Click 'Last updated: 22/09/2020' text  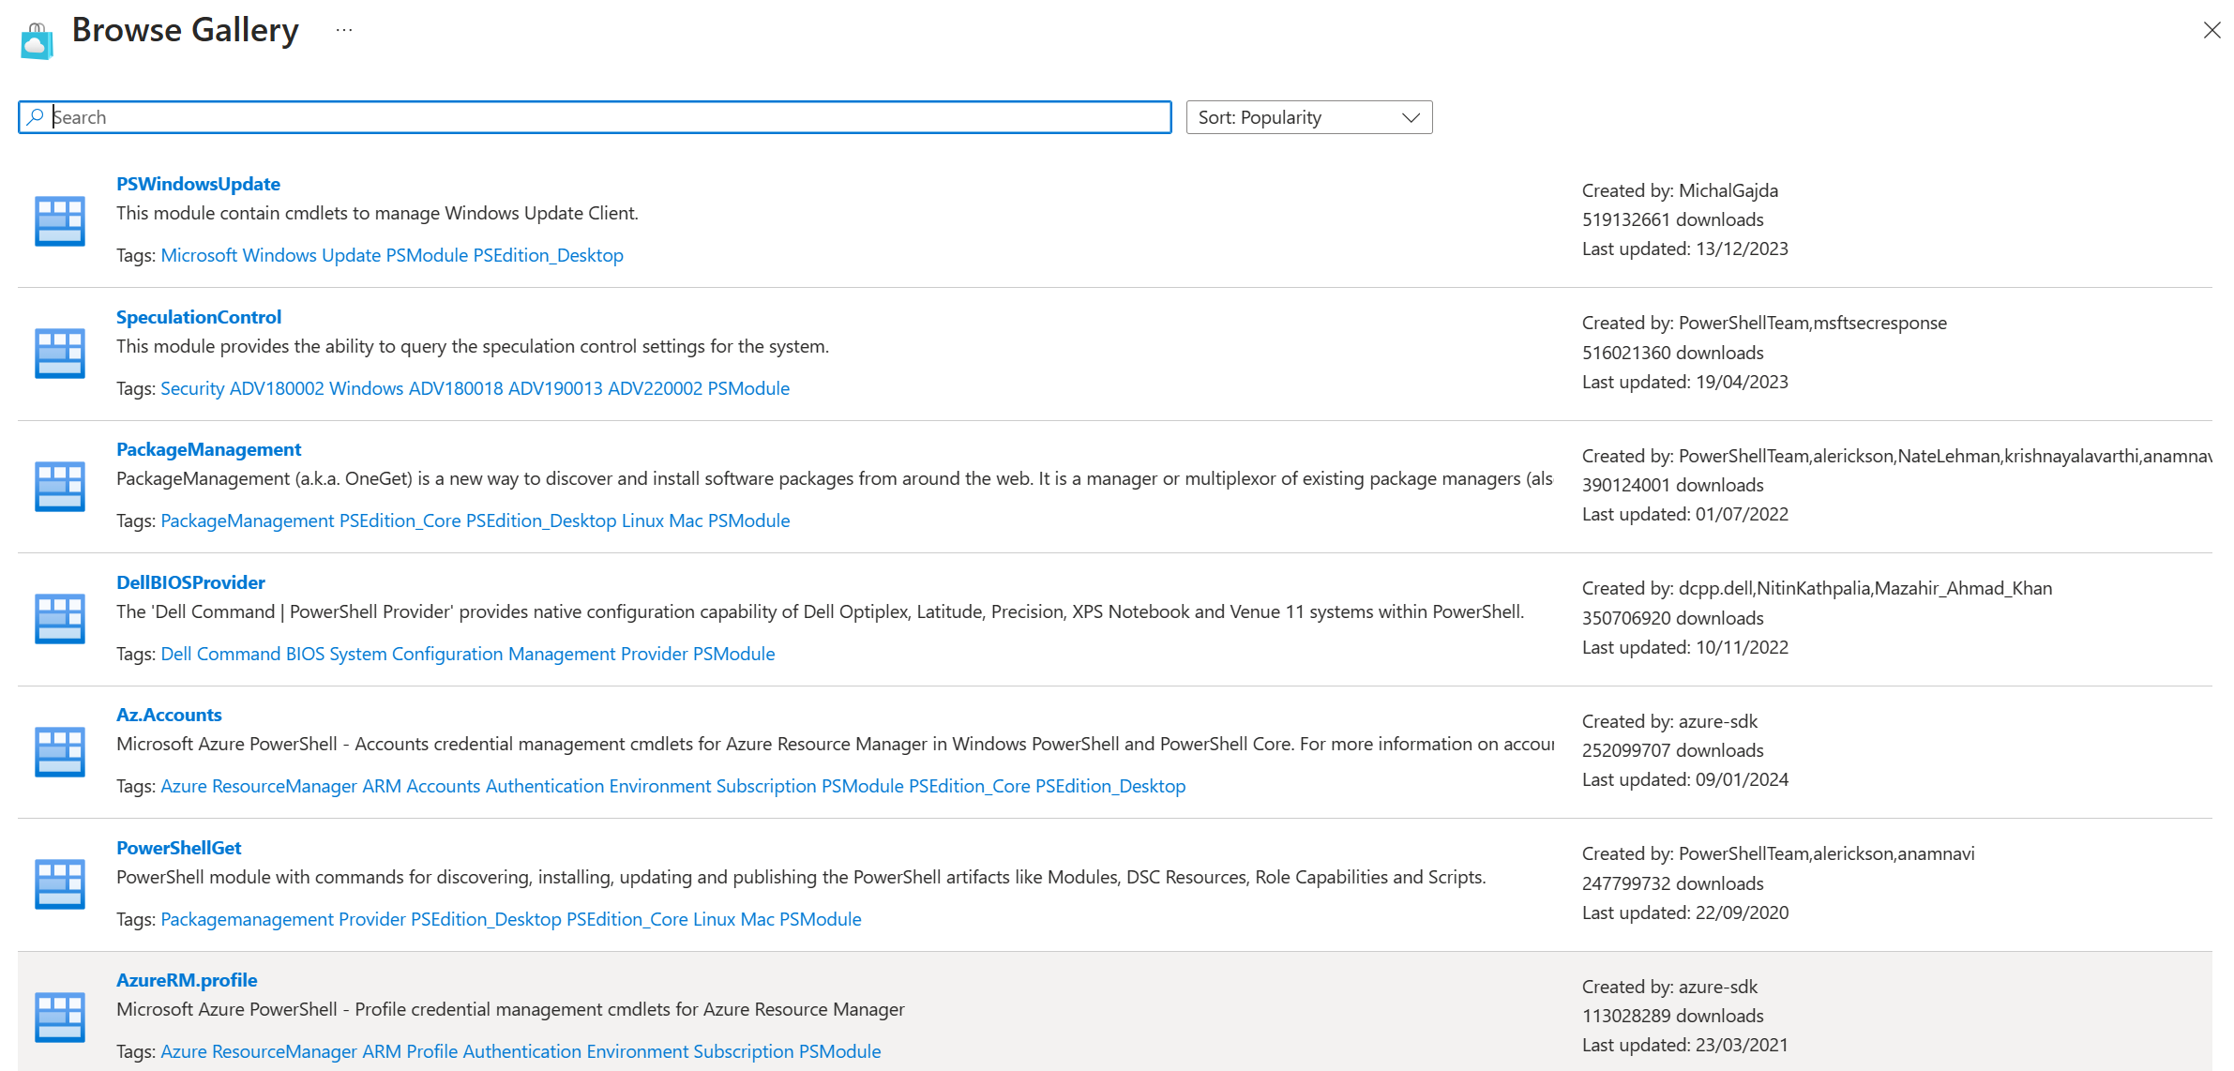coord(1685,913)
